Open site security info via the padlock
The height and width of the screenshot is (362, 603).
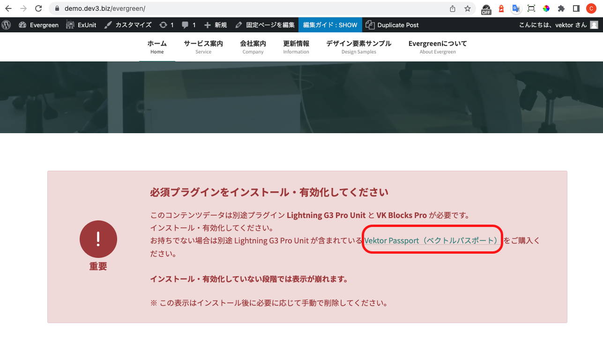tap(56, 8)
